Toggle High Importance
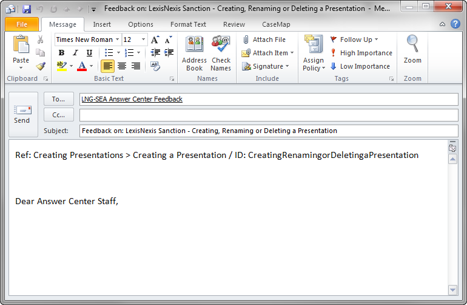Image resolution: width=467 pixels, height=305 pixels. click(361, 53)
